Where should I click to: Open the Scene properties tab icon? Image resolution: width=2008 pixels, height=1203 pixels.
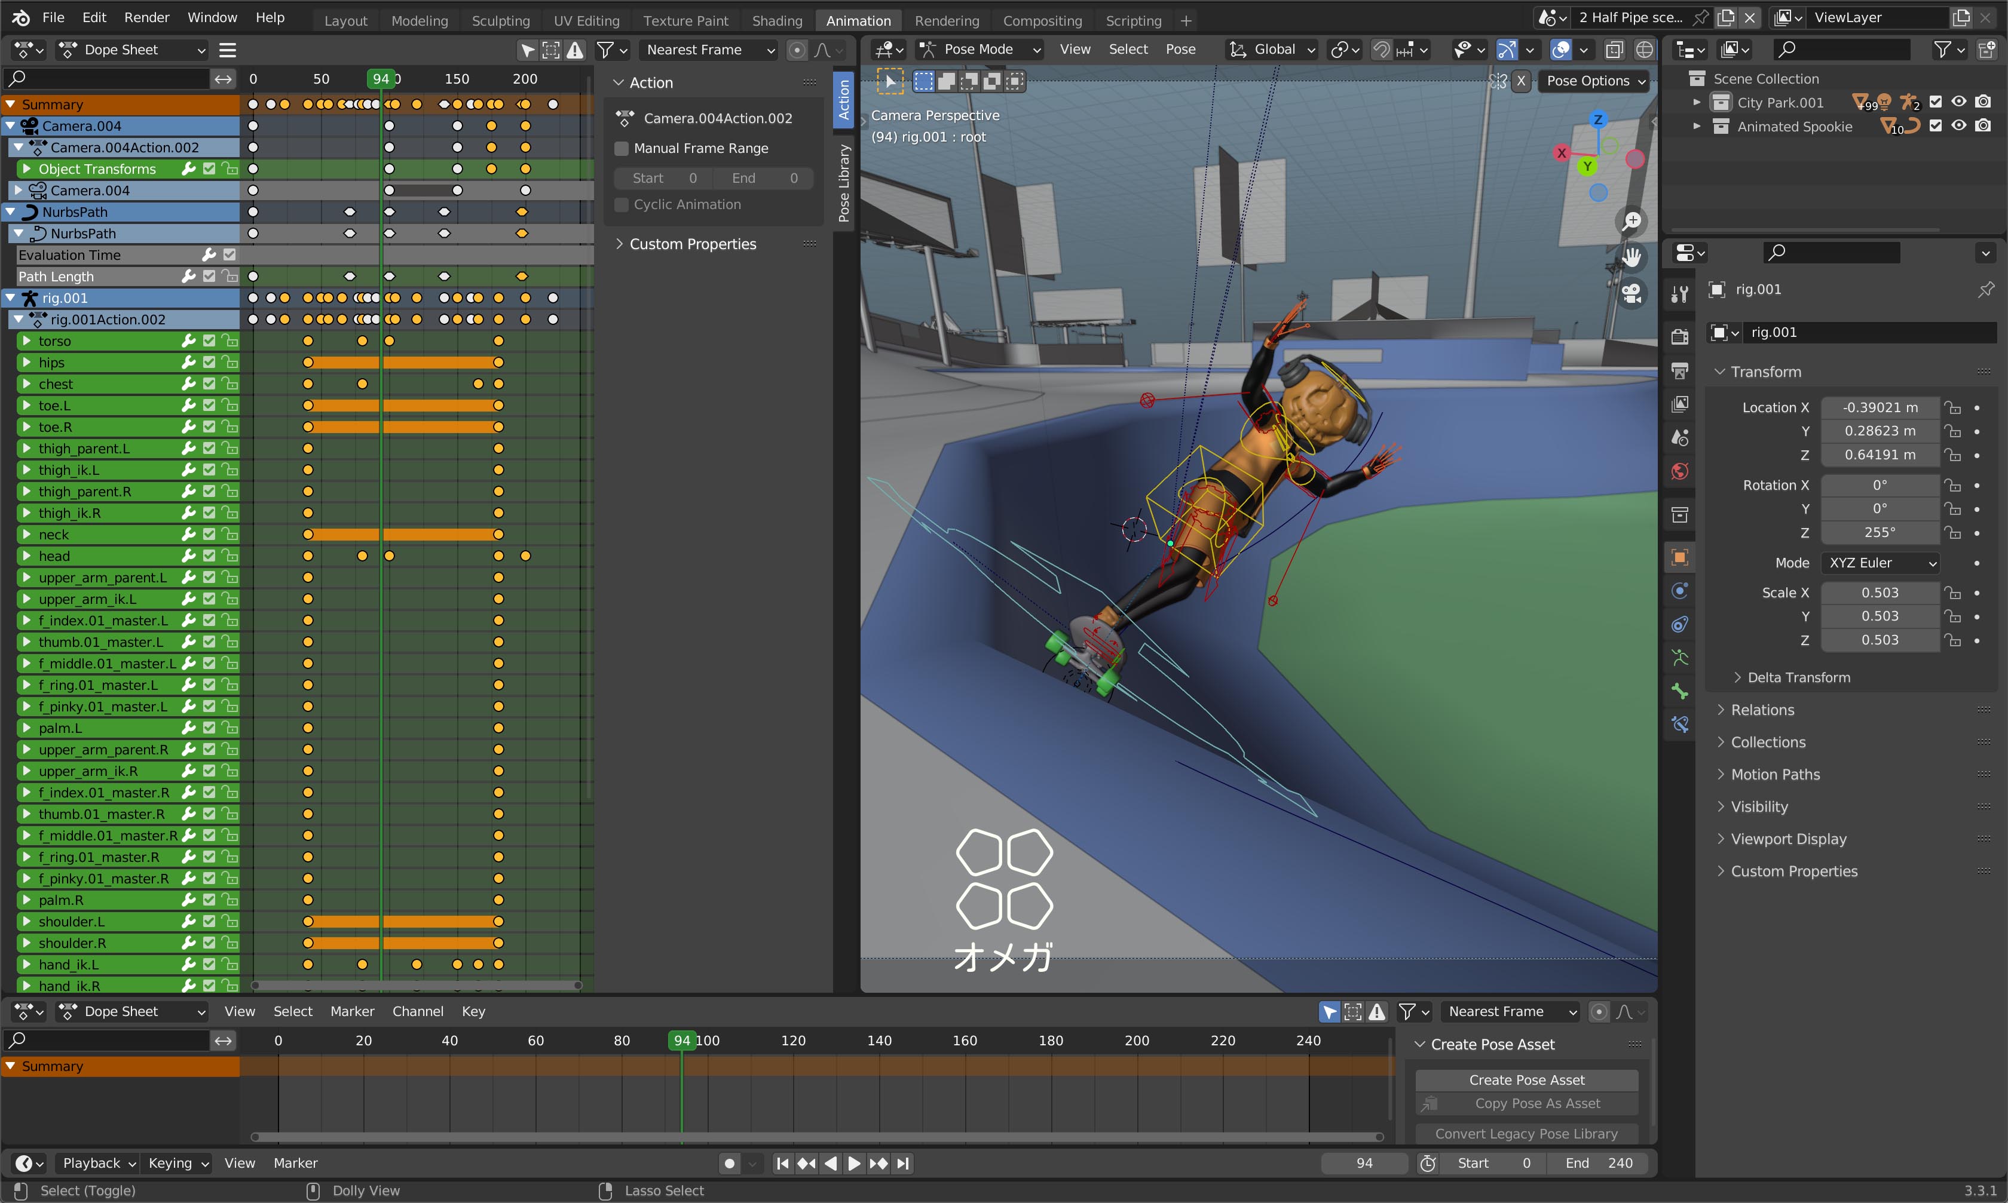(x=1679, y=438)
